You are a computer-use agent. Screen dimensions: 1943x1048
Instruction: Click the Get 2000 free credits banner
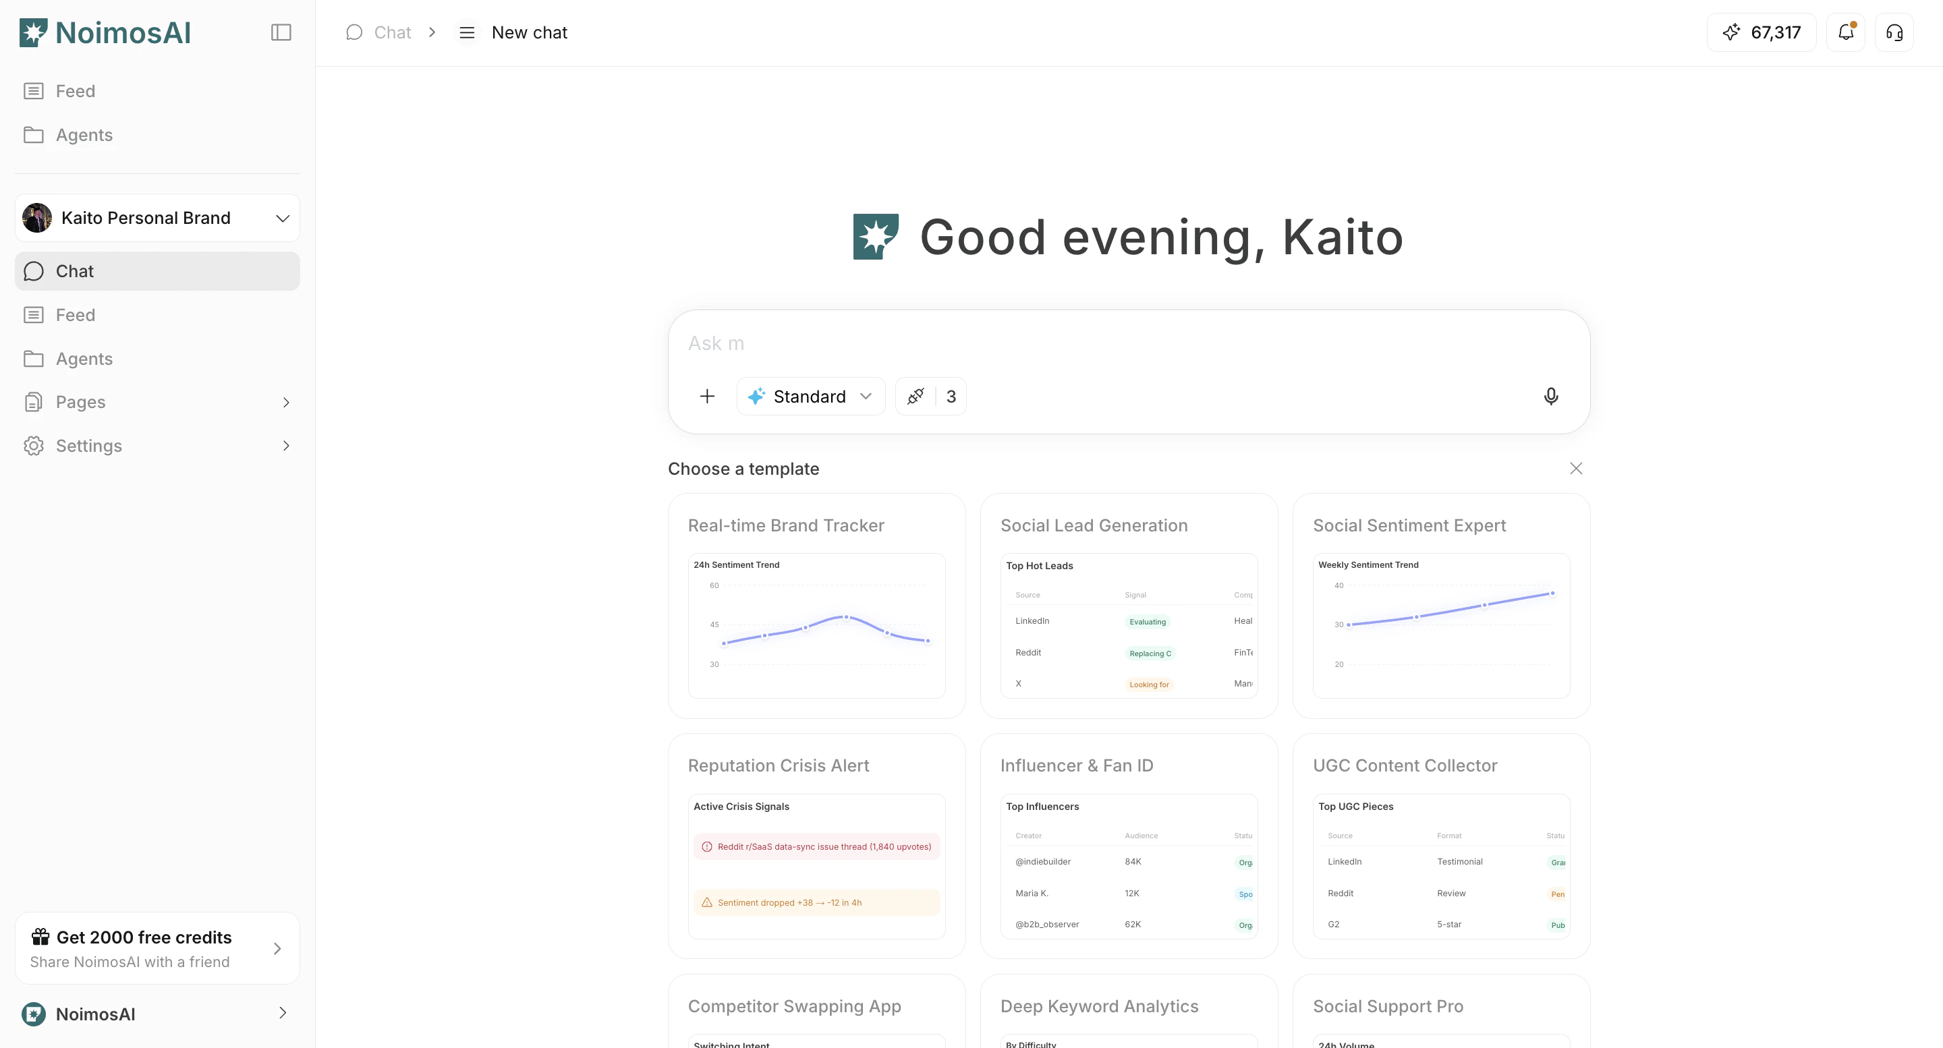click(157, 948)
